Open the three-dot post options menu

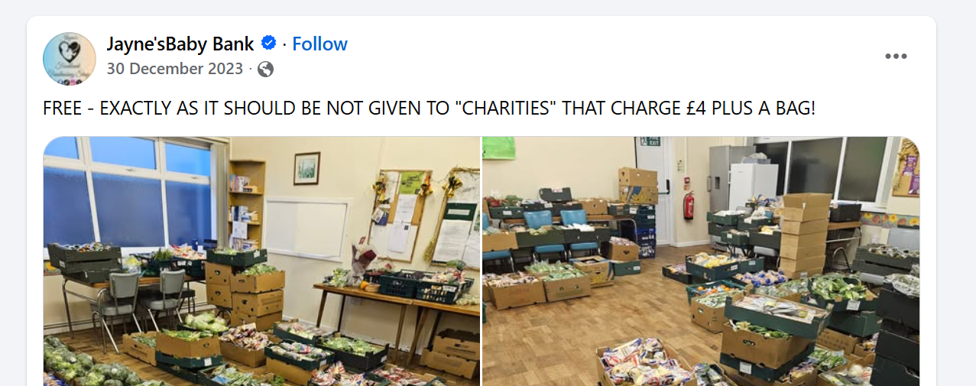[x=896, y=57]
